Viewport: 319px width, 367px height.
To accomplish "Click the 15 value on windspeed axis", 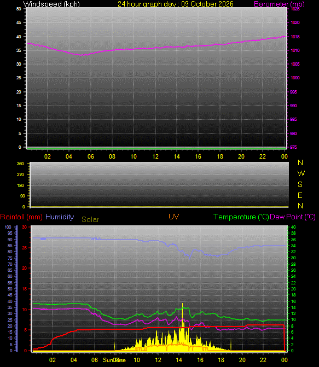I will (19, 106).
